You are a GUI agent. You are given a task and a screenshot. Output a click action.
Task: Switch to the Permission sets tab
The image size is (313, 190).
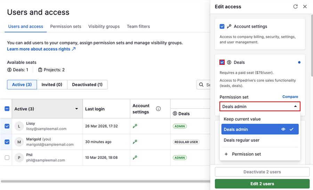66,26
